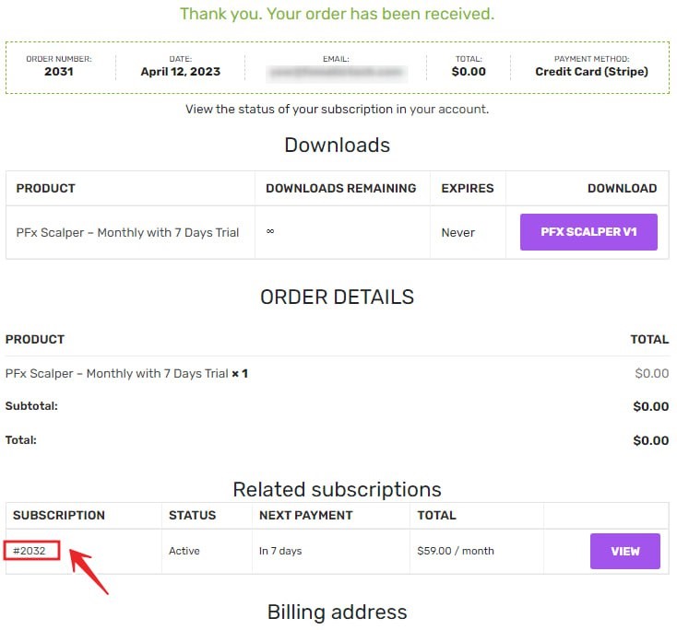Click Credit Card (Stripe) payment method
This screenshot has height=630, width=677.
591,72
